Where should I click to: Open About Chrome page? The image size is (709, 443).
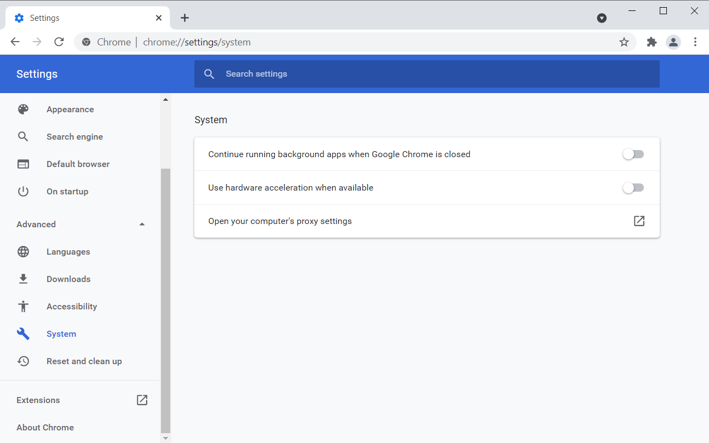click(x=45, y=428)
